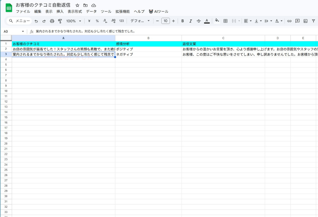318x217 pixels.
Task: Toggle italic formatting
Action: coord(190,21)
